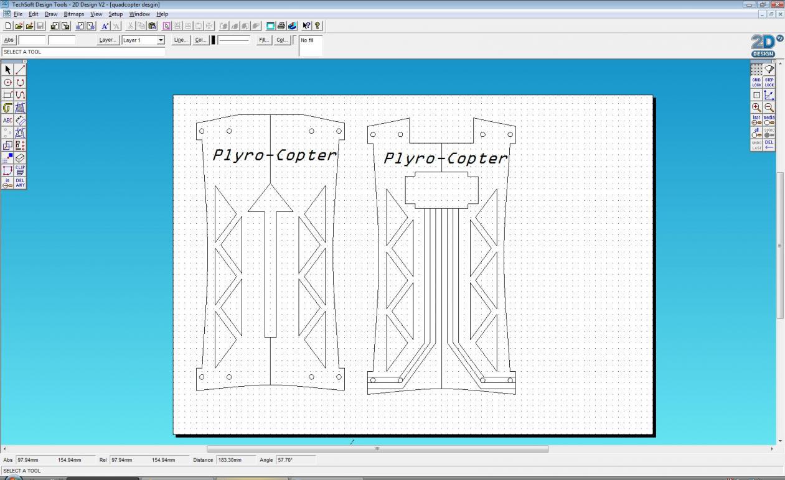This screenshot has height=480, width=785.
Task: Open the fill Col... colour button
Action: pos(282,40)
